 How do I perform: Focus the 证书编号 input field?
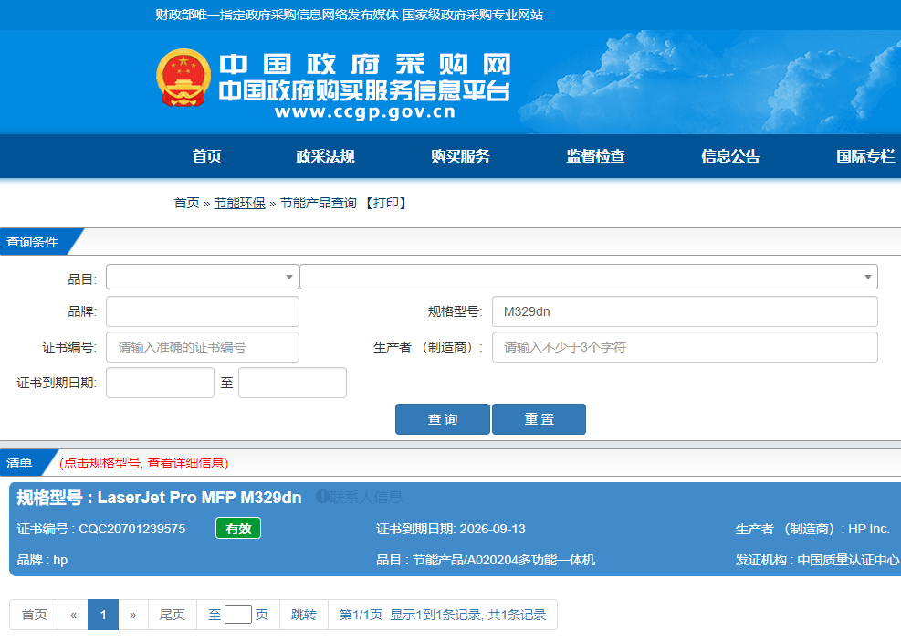[x=203, y=347]
